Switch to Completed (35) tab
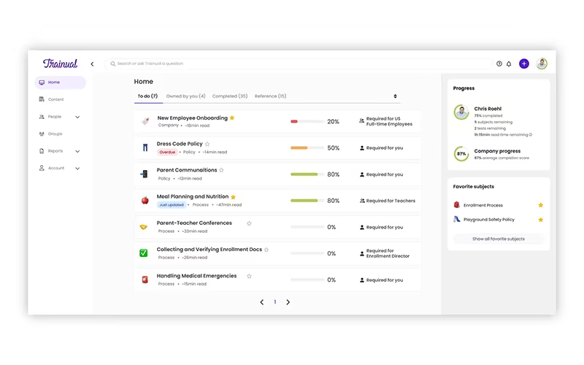This screenshot has height=365, width=584. [230, 96]
